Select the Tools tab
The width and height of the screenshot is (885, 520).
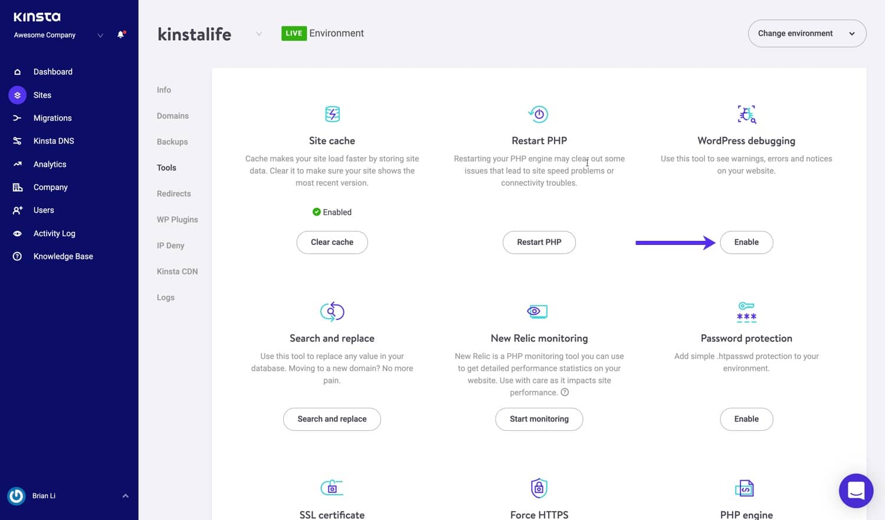166,168
